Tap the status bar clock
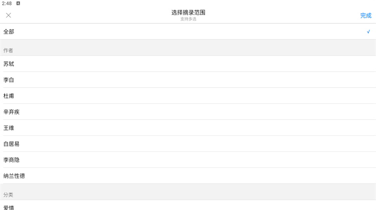 (x=7, y=4)
